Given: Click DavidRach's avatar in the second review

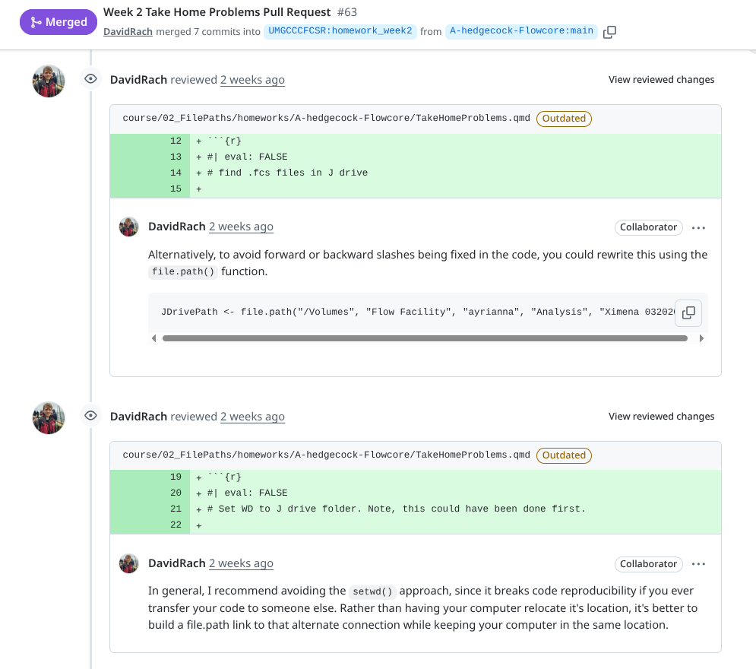Looking at the screenshot, I should click(x=49, y=417).
